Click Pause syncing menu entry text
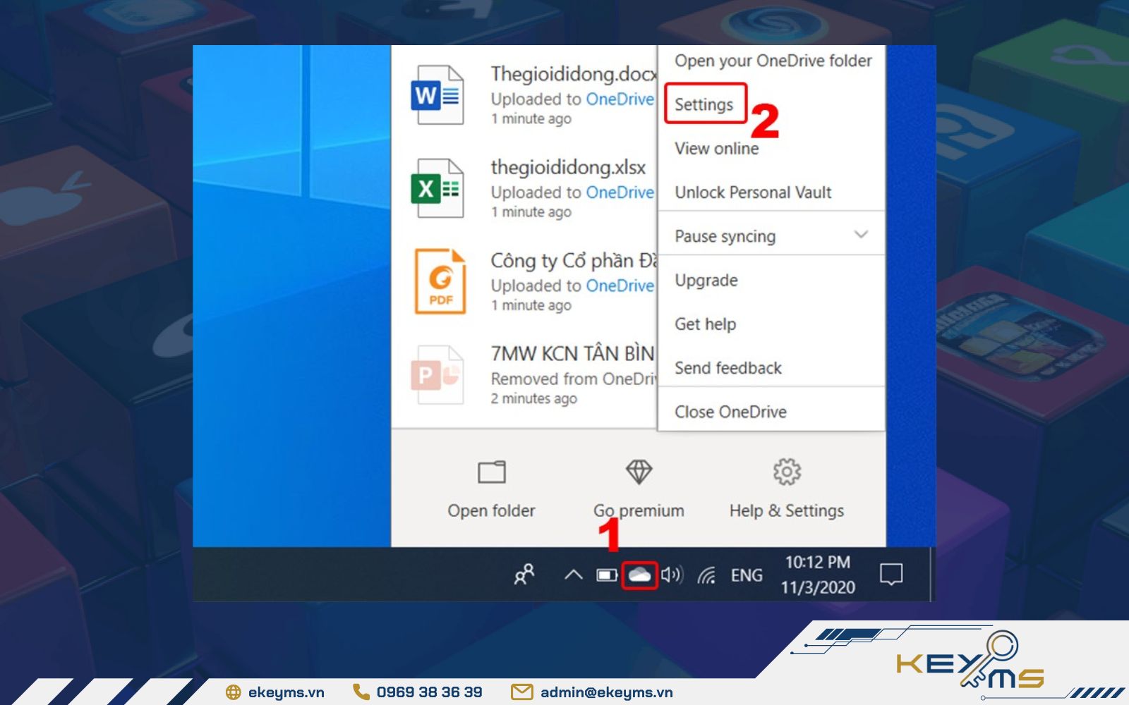The image size is (1129, 705). click(725, 236)
